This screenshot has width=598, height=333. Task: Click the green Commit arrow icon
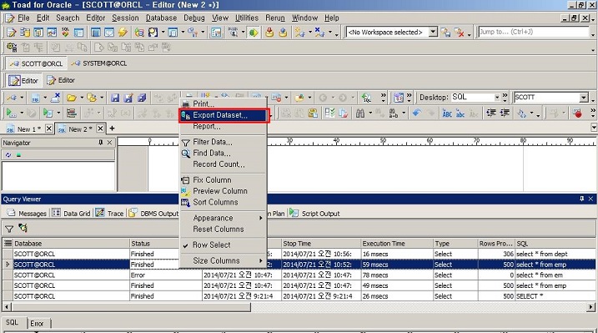[x=253, y=33]
